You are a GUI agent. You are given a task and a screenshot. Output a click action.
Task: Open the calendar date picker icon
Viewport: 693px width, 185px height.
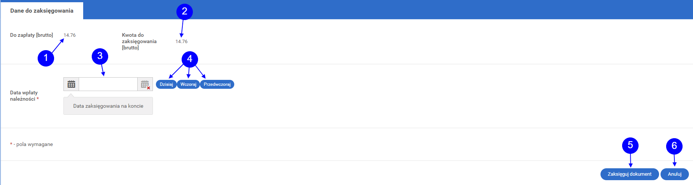[x=71, y=84]
